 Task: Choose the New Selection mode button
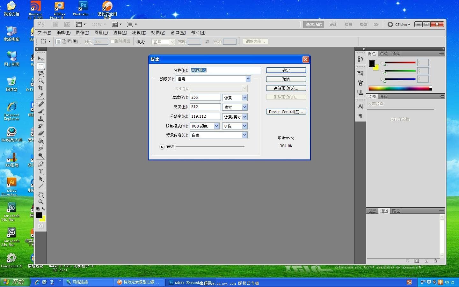pos(58,41)
